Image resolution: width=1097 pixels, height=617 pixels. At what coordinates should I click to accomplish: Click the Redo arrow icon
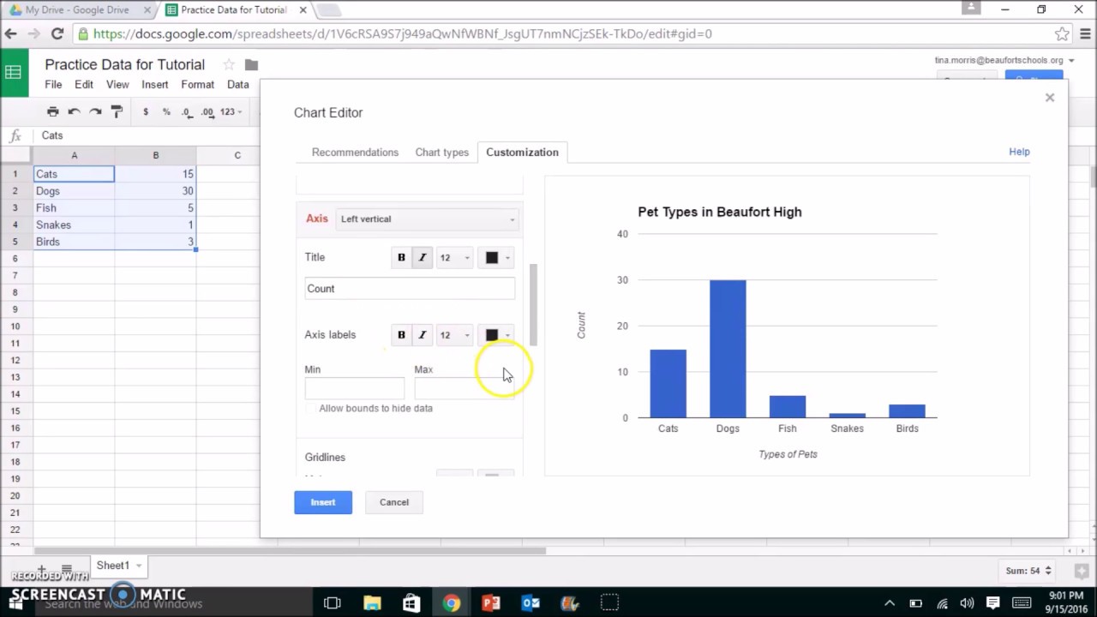tap(95, 111)
